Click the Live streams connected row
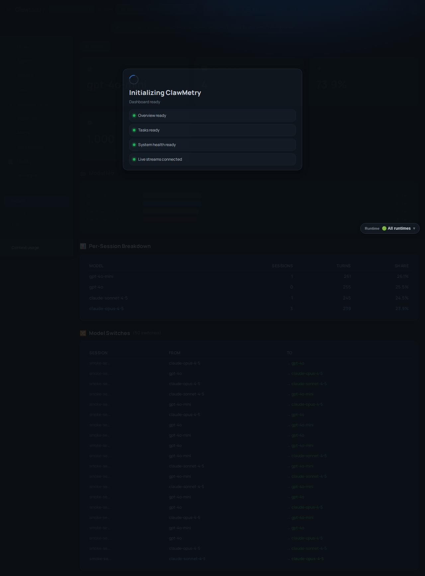 point(212,159)
